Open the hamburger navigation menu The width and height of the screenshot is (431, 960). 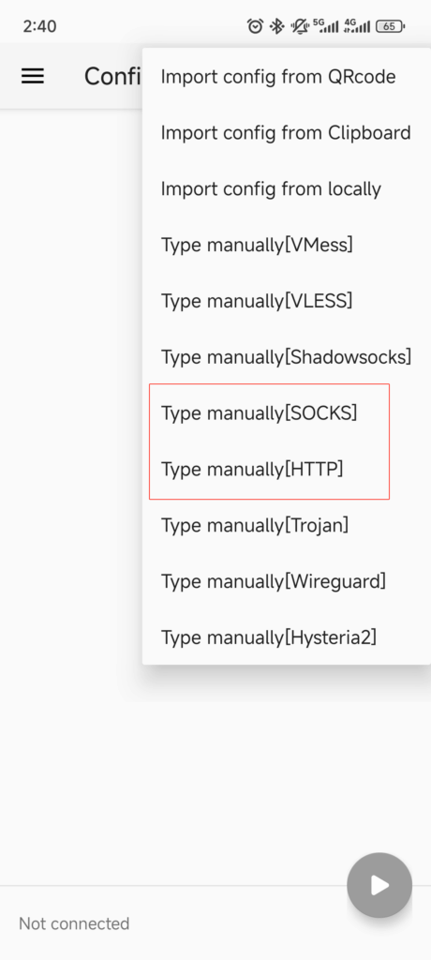pos(33,76)
